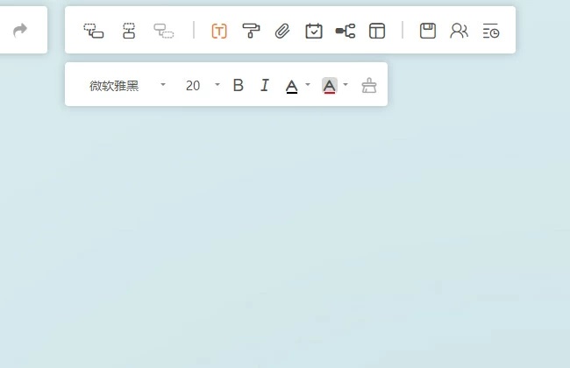This screenshot has width=570, height=368.
Task: Open the 微软雅黑 font family dropdown
Action: tap(127, 85)
